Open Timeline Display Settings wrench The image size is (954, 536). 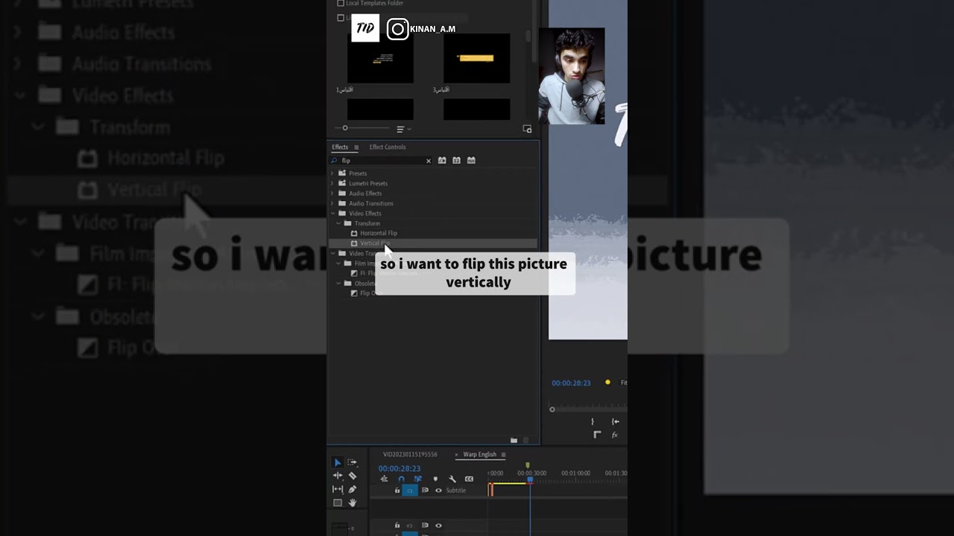coord(452,479)
